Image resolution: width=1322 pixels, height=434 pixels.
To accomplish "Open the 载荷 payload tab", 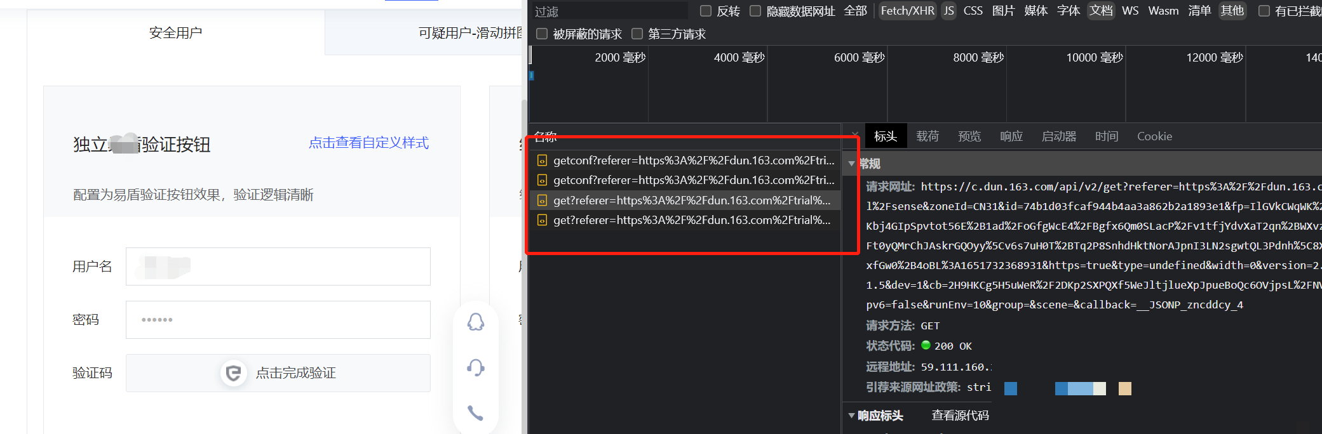I will click(927, 136).
